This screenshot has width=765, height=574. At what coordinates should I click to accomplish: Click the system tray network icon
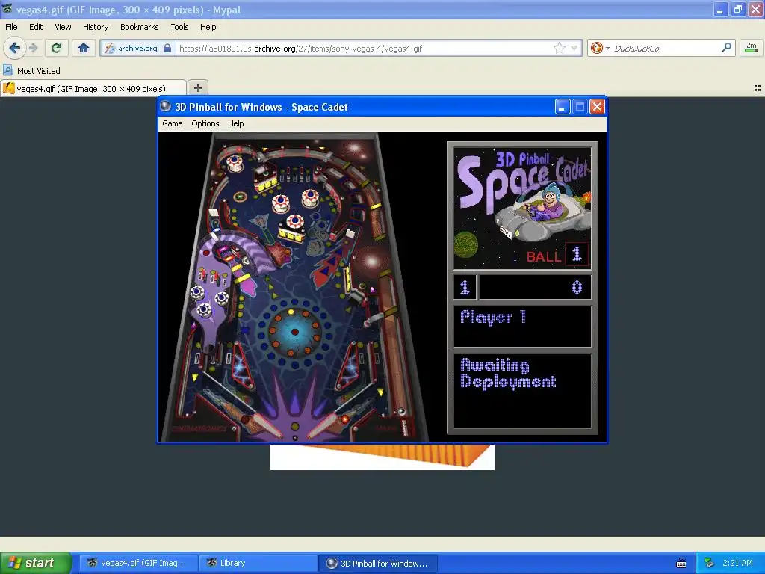tap(710, 563)
